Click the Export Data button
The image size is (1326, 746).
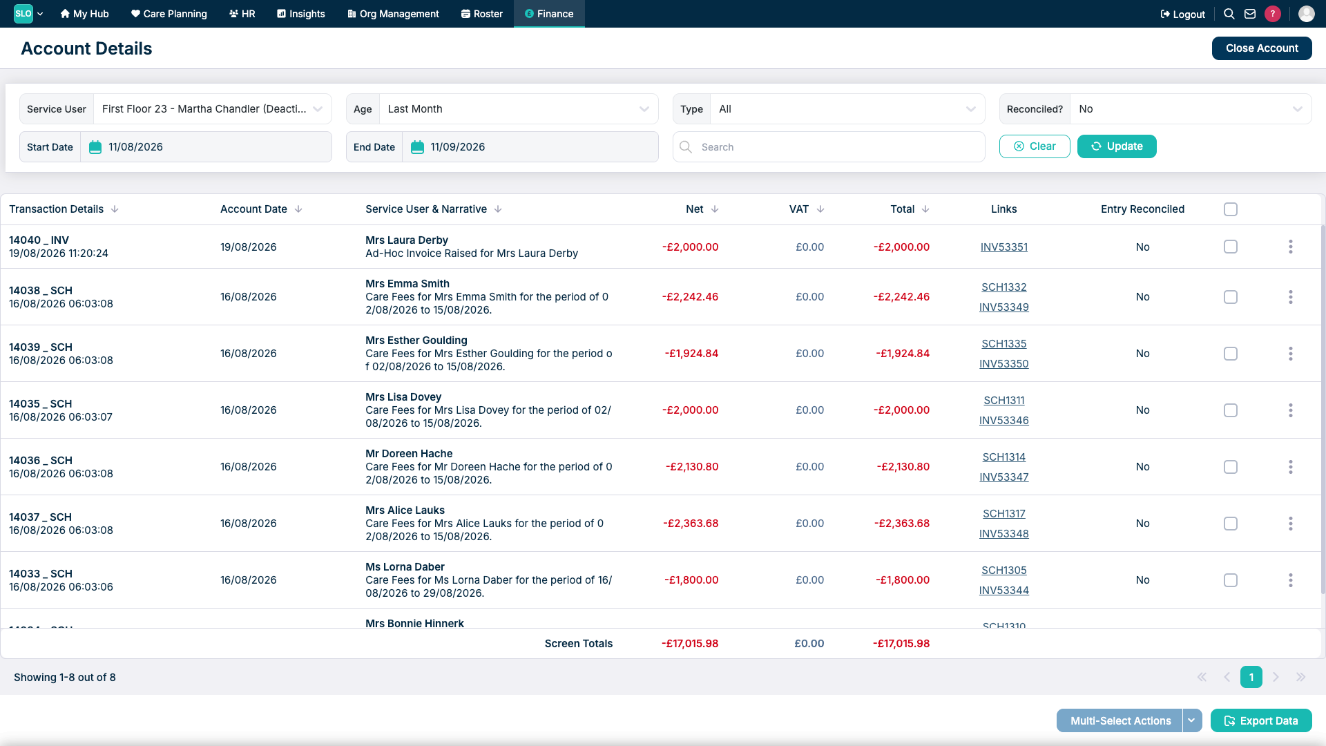[x=1261, y=720]
